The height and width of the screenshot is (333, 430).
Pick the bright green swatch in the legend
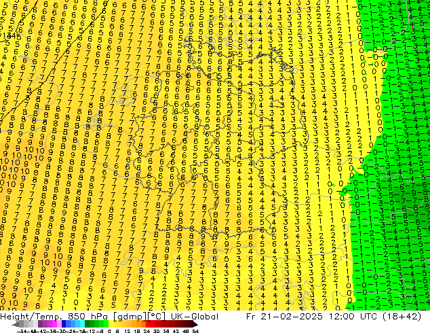pos(106,324)
